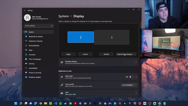The image size is (188, 106).
Task: Open Visual Studio Code from the taskbar
Action: [56, 103]
